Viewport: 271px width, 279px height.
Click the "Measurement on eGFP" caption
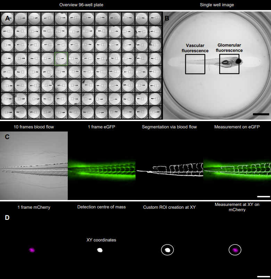237,127
